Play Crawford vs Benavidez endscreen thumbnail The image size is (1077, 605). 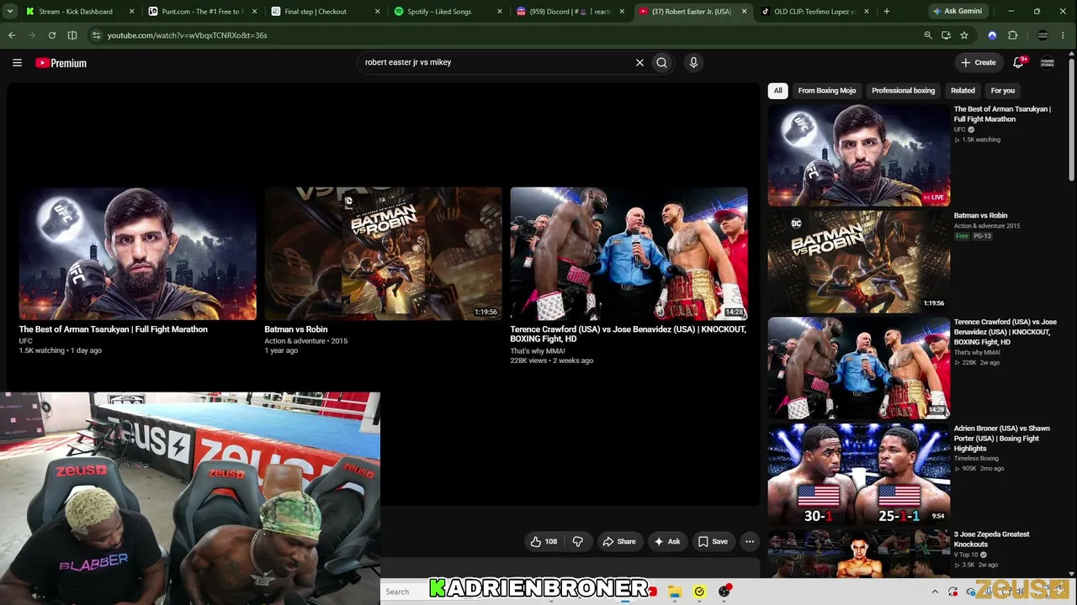[629, 254]
